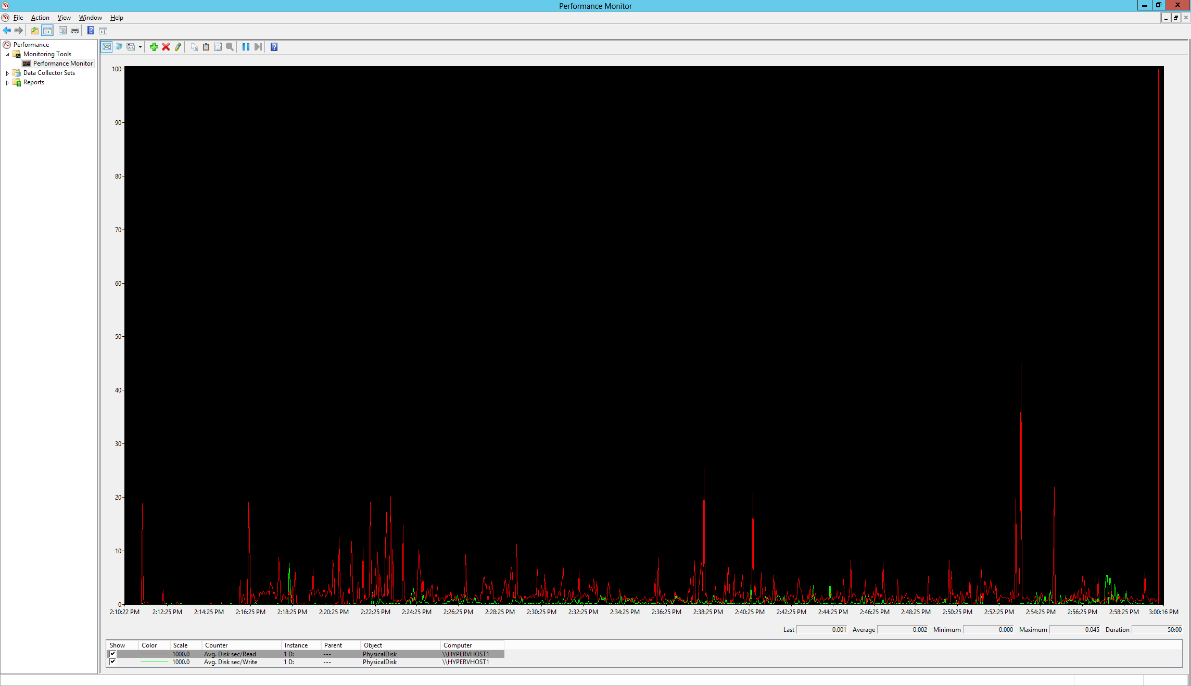
Task: Click Copy Properties icon
Action: pos(194,47)
